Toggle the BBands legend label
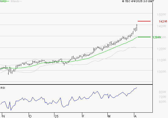 point(15,1)
